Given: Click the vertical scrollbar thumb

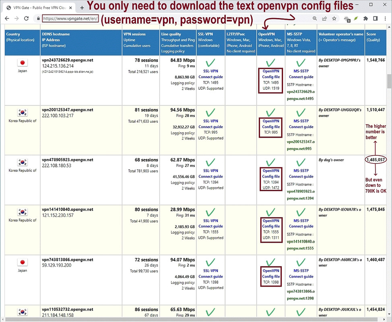Looking at the screenshot, I should point(389,81).
